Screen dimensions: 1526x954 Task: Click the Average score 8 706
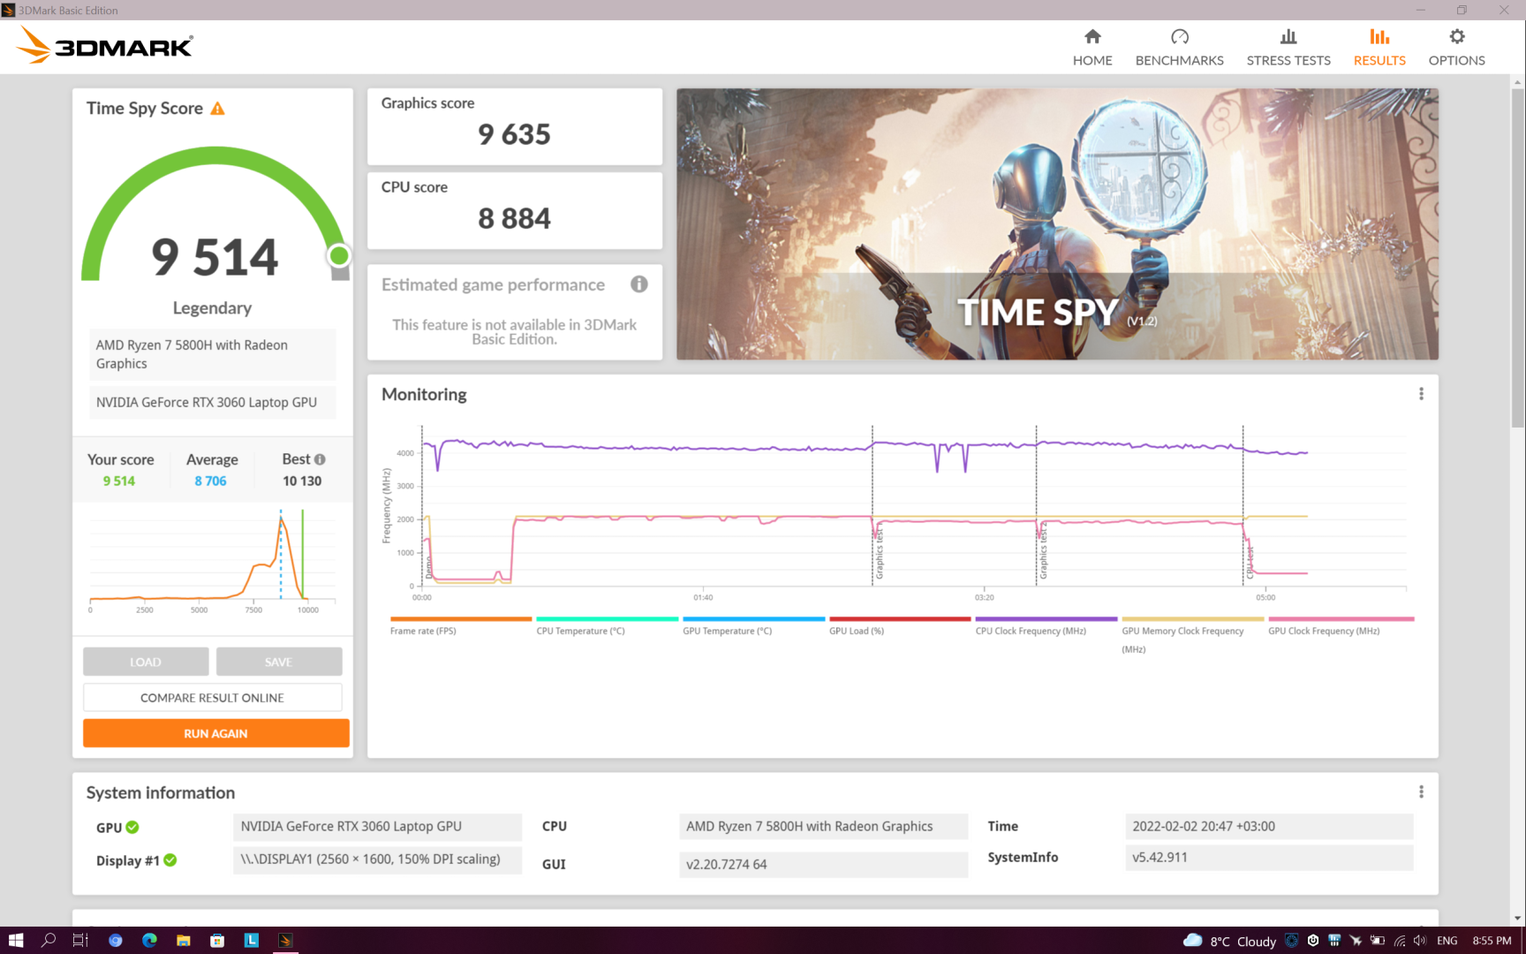pyautogui.click(x=210, y=481)
